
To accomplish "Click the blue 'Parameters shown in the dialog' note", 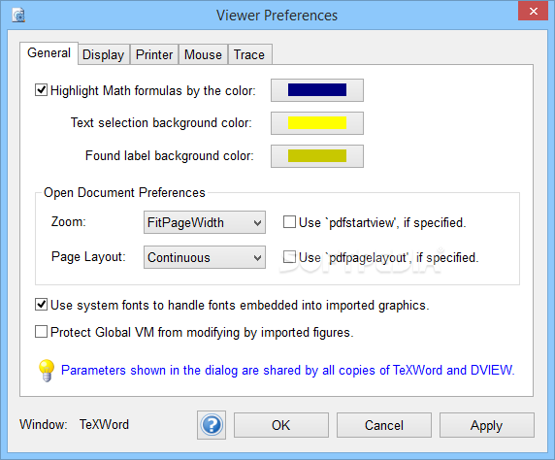I will tap(288, 371).
